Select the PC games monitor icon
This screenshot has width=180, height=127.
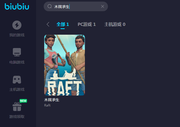coord(17,52)
